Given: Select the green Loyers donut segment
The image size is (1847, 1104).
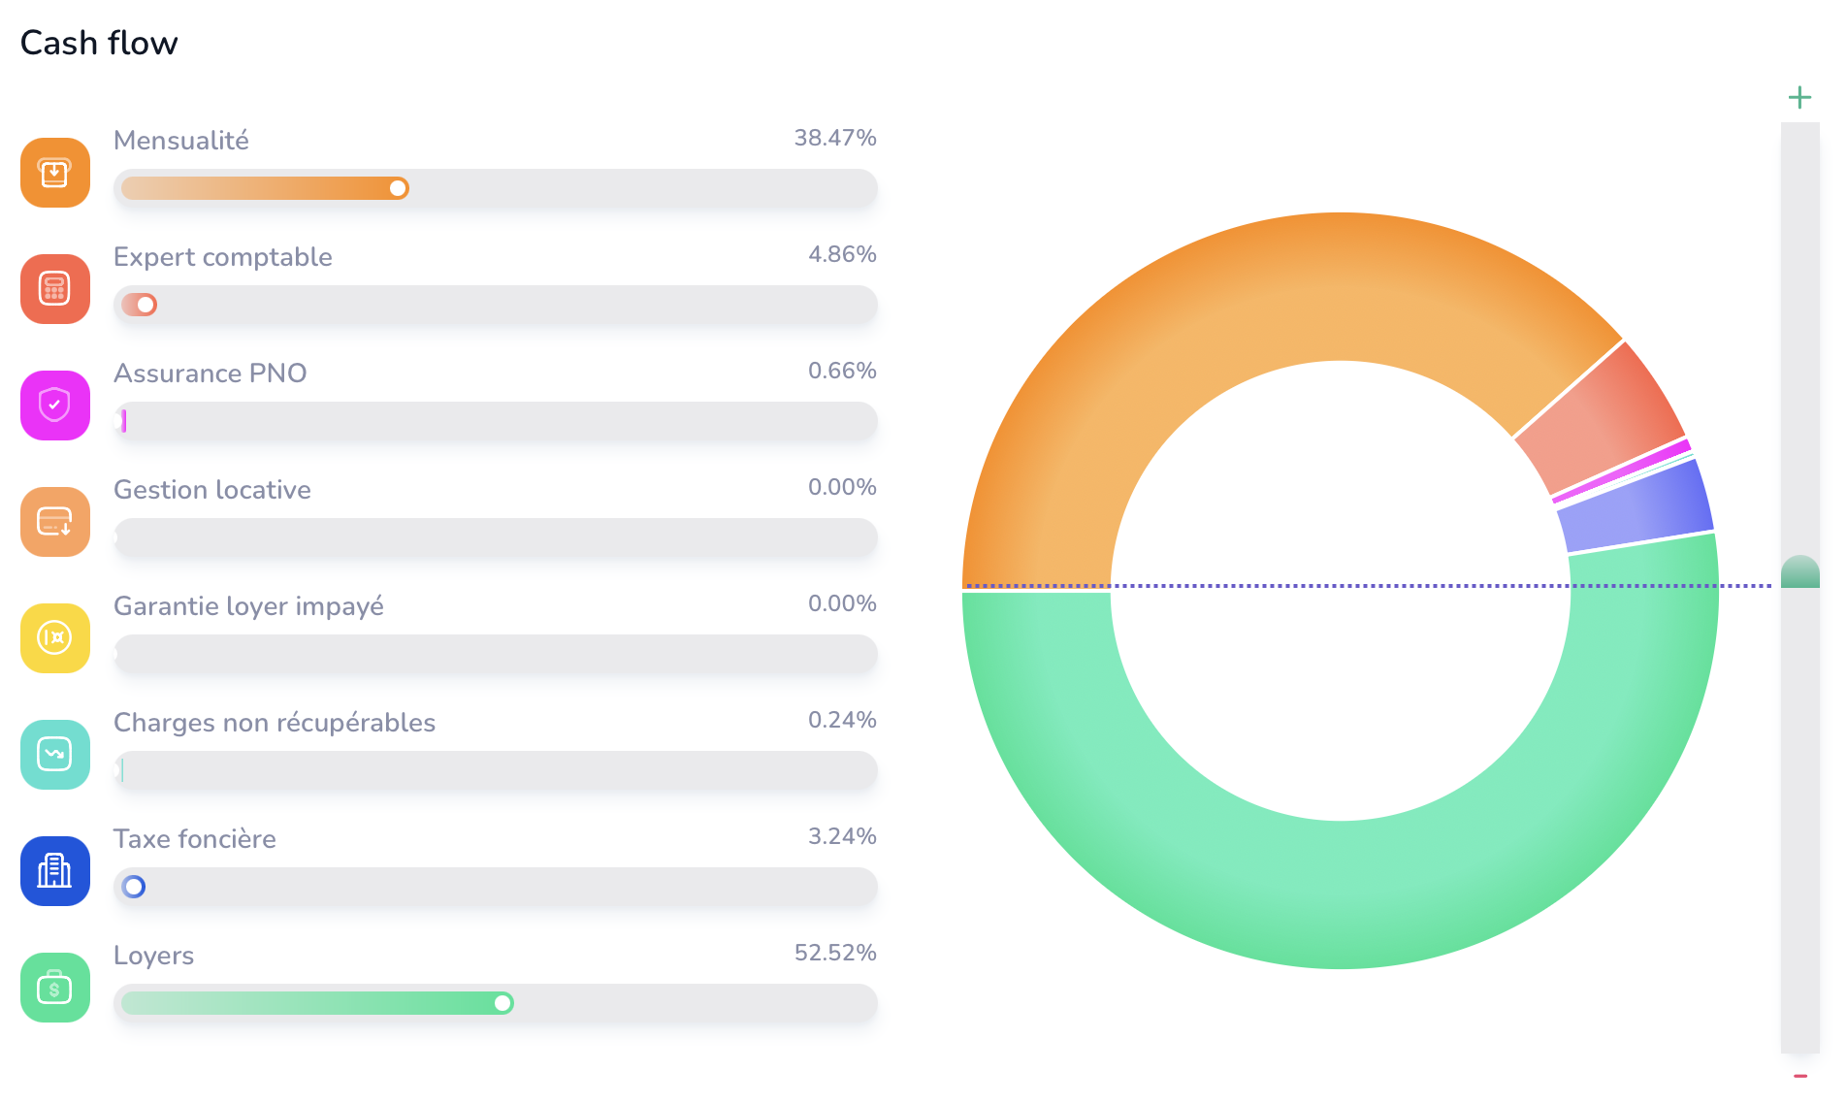Looking at the screenshot, I should [1339, 922].
